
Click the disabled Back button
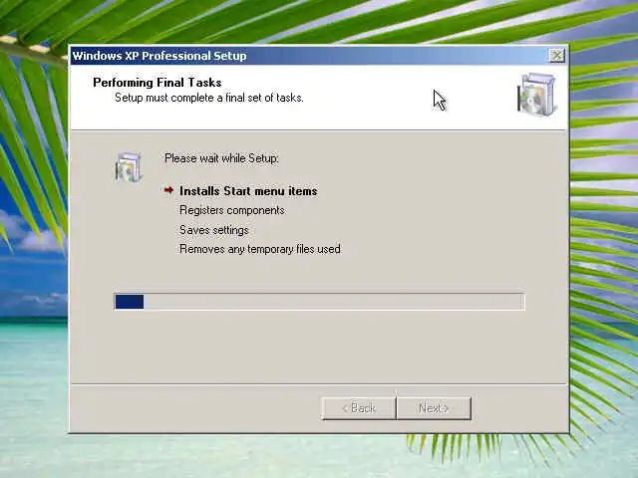(x=359, y=407)
